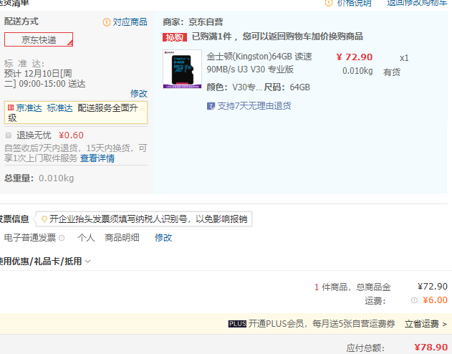Click the 价格说明 info icon at the top
This screenshot has height=354, width=452.
[328, 3]
